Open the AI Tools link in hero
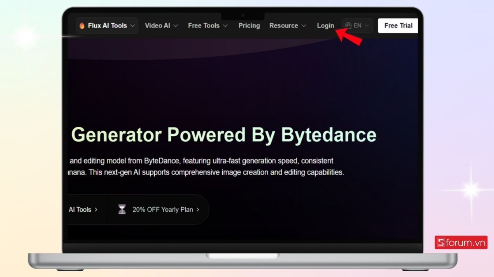Image resolution: width=494 pixels, height=277 pixels. (x=84, y=209)
